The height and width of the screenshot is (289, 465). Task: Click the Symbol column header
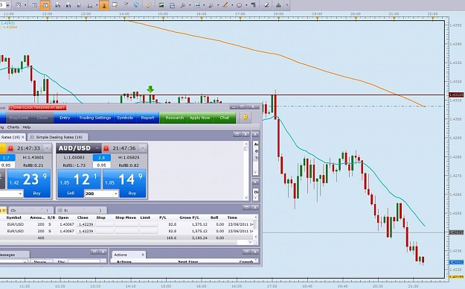[x=13, y=217]
